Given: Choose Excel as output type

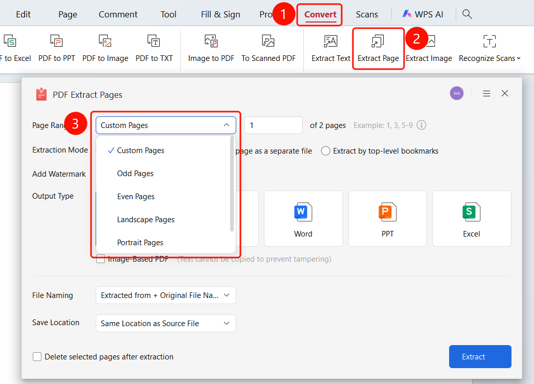Looking at the screenshot, I should (472, 219).
